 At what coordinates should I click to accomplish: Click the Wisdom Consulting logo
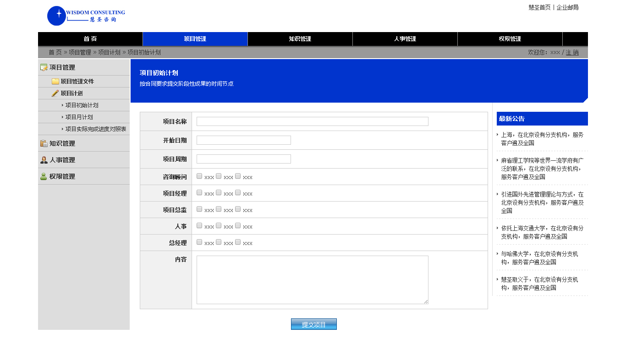[86, 16]
